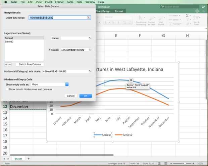Viewport: 208px width, 166px height.
Task: Open the File menu
Action: click(22, 2)
